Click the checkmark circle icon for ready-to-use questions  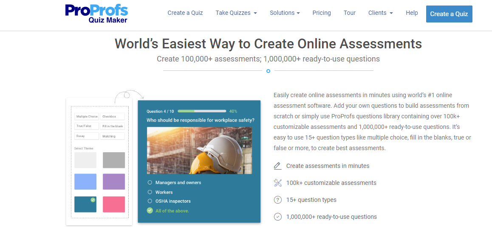[x=278, y=217]
